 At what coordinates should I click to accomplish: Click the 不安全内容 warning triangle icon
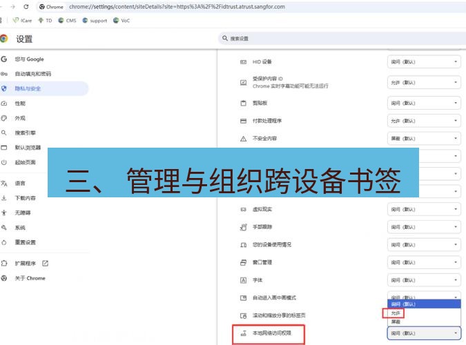243,139
